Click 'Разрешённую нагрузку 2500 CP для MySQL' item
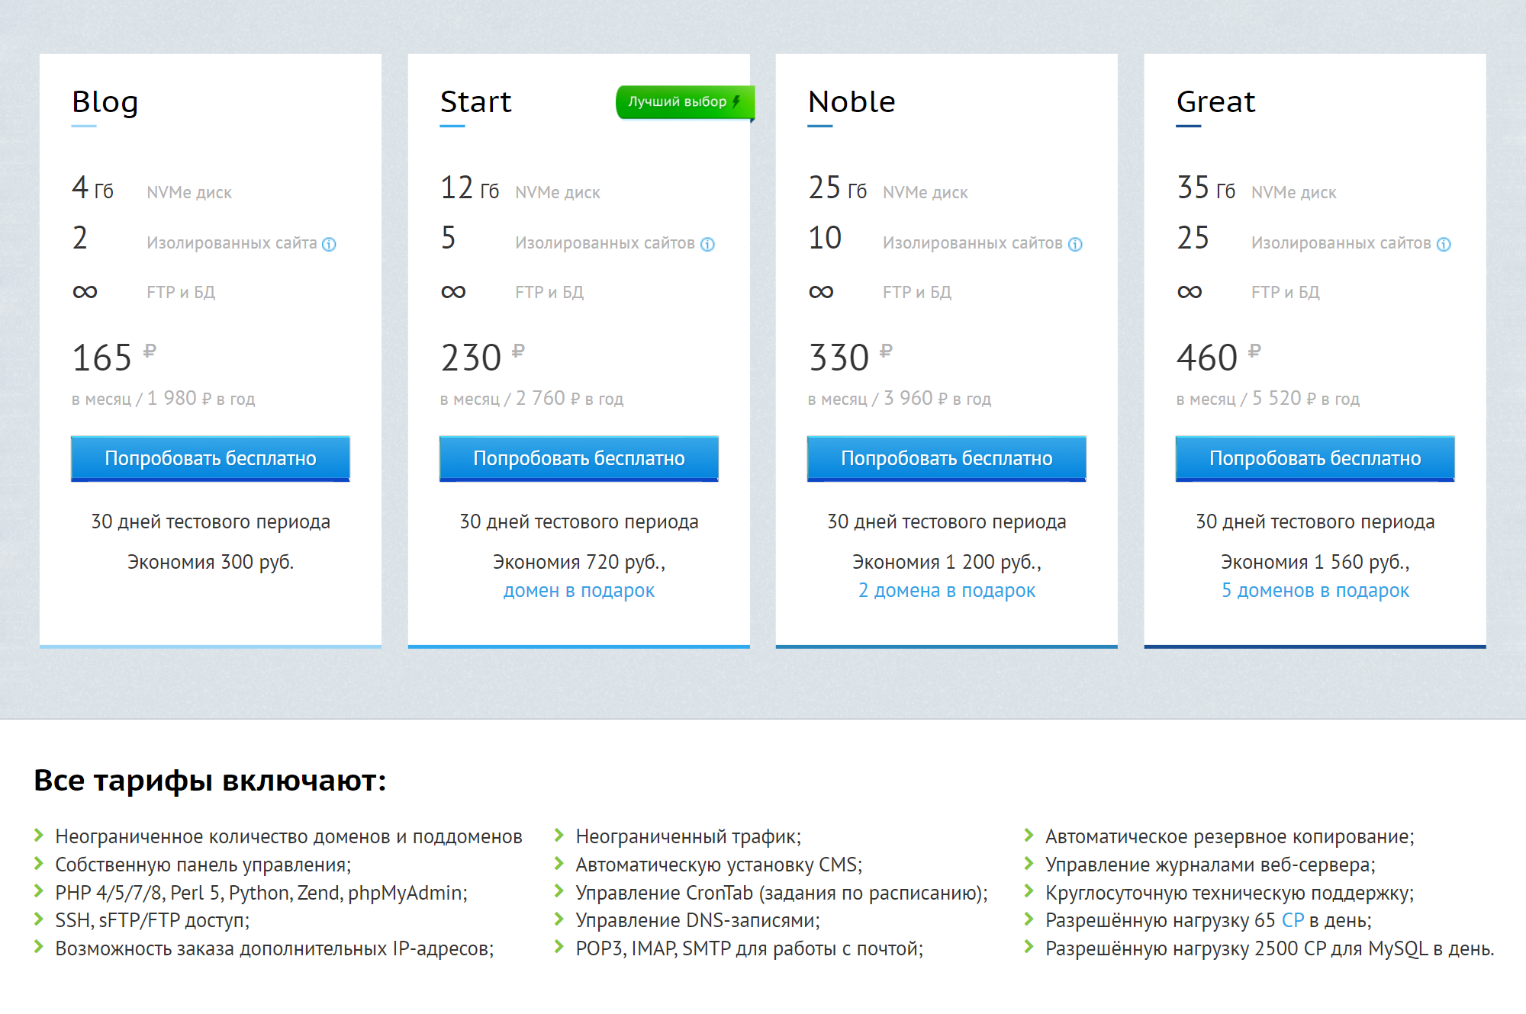 tap(1270, 948)
